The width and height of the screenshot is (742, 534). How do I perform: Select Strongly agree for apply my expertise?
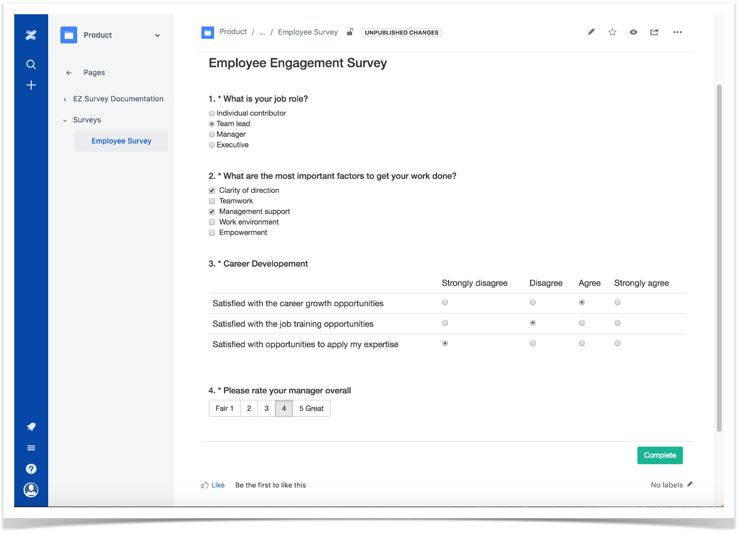point(618,343)
